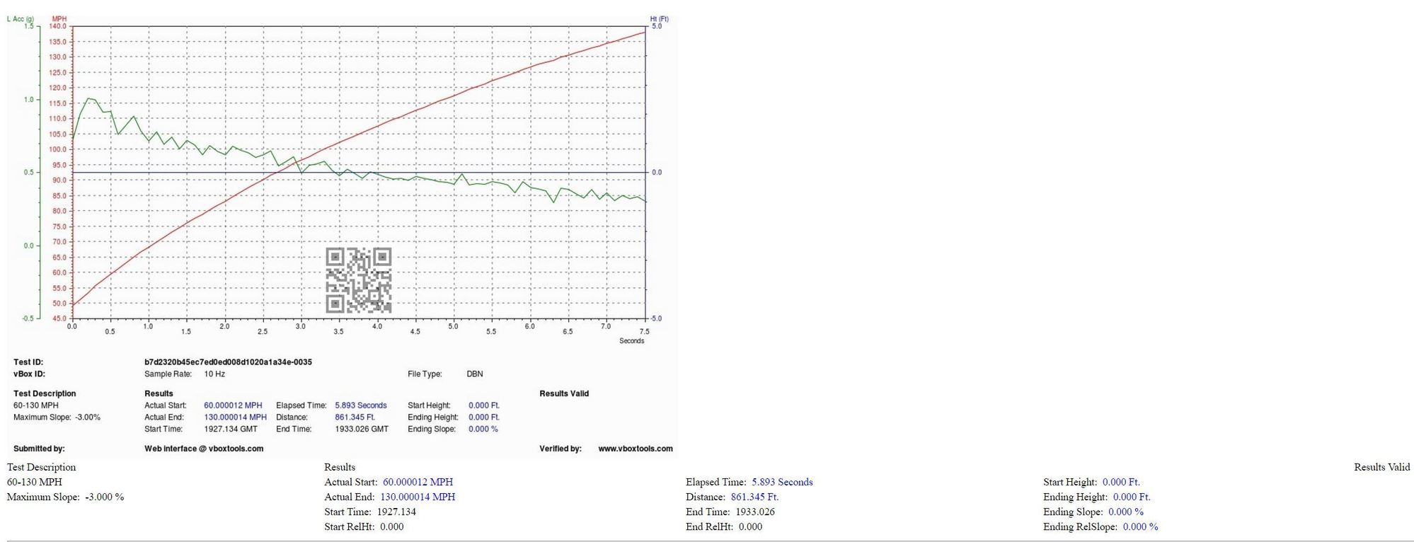Click the End RelHt value 0.000
This screenshot has width=1414, height=542.
750,526
